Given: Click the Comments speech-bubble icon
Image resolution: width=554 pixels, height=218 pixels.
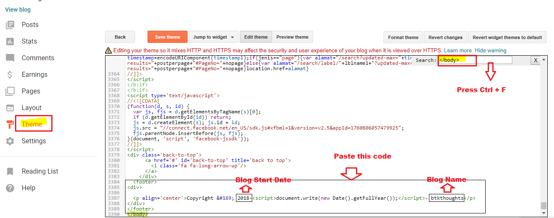Looking at the screenshot, I should [x=10, y=58].
